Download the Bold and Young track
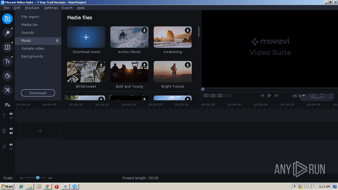This screenshot has height=190, width=338. [x=144, y=65]
